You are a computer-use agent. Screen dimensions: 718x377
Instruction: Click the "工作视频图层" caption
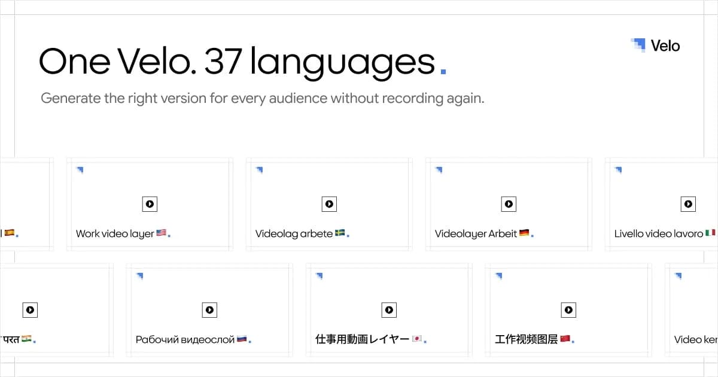point(527,339)
